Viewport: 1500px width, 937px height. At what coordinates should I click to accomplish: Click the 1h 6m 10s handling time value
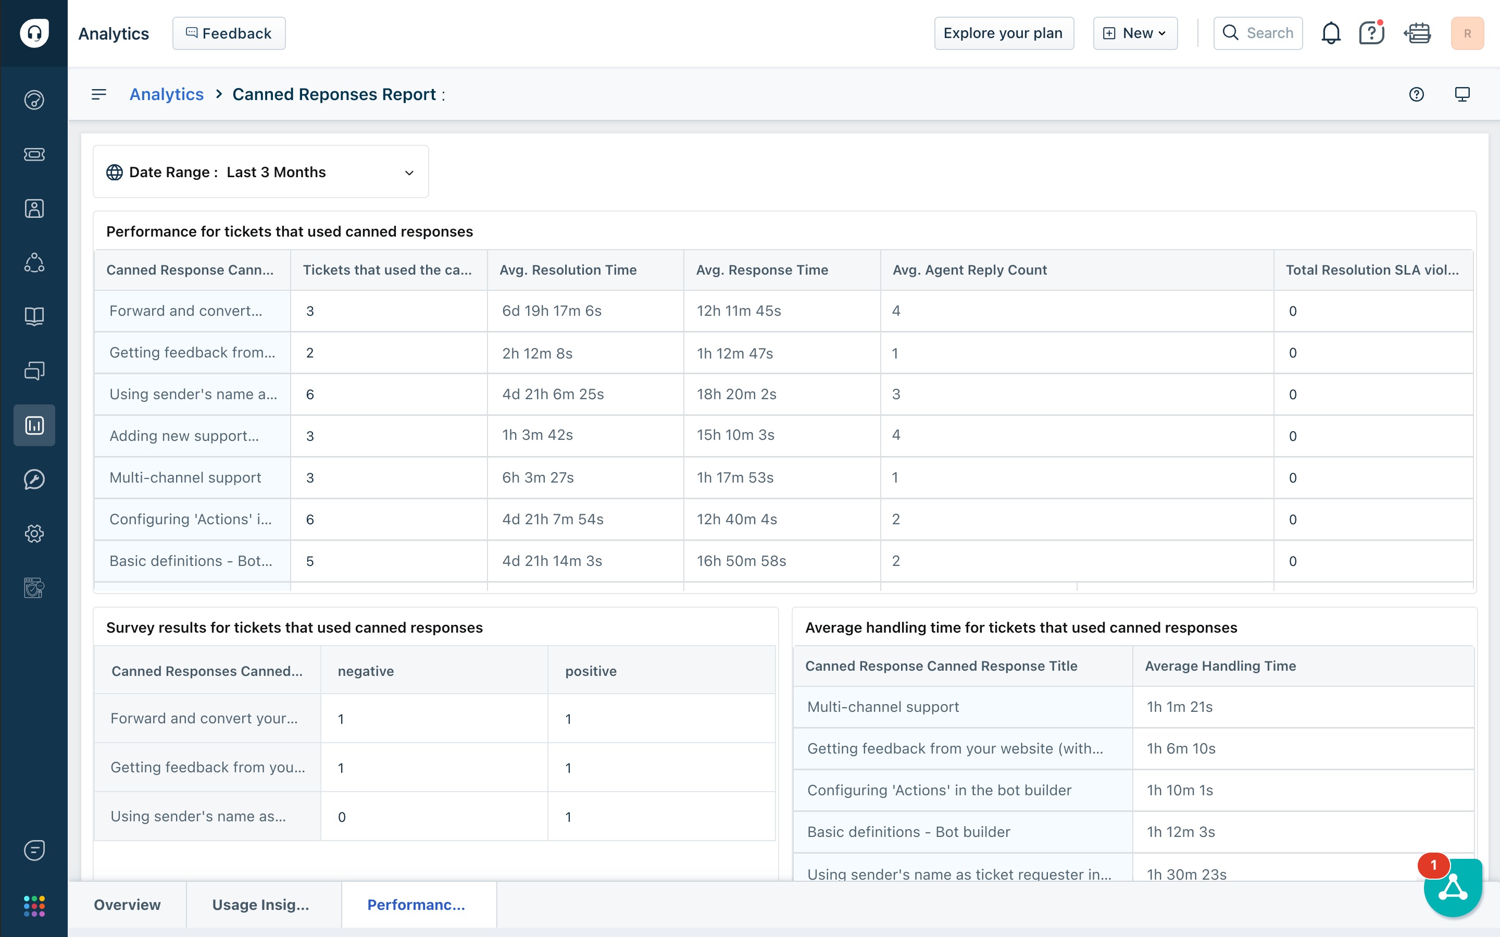click(x=1181, y=748)
